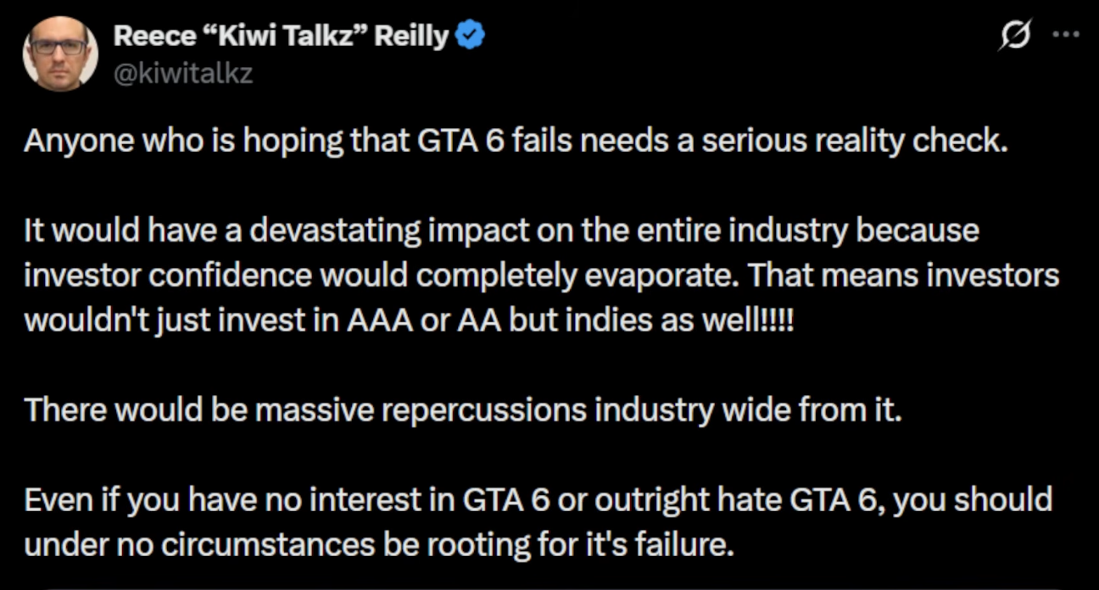Image resolution: width=1099 pixels, height=590 pixels.
Task: Open the Grok explain-post icon
Action: pos(1016,36)
